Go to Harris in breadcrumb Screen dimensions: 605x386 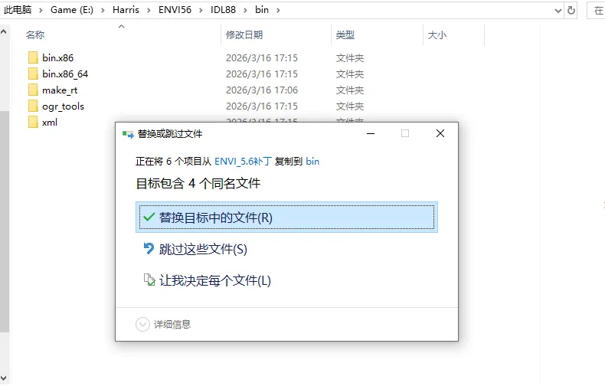(126, 10)
